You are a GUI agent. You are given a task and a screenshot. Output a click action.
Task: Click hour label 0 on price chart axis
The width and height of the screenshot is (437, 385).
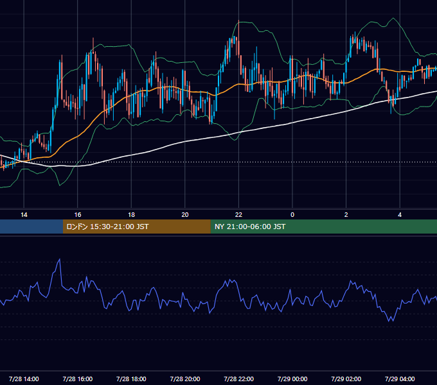click(x=292, y=215)
